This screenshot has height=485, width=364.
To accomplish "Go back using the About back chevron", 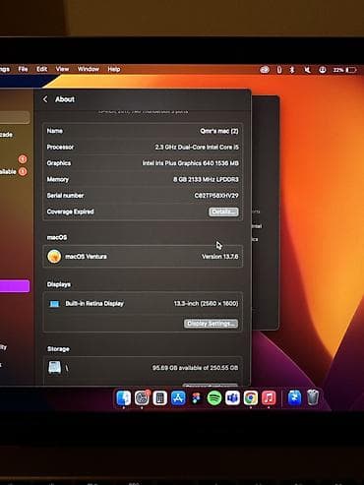I will (45, 99).
